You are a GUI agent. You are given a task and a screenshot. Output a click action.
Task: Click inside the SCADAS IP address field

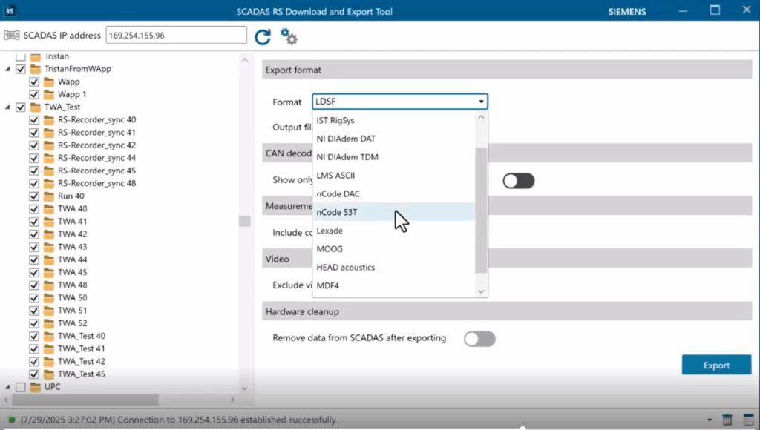[175, 35]
